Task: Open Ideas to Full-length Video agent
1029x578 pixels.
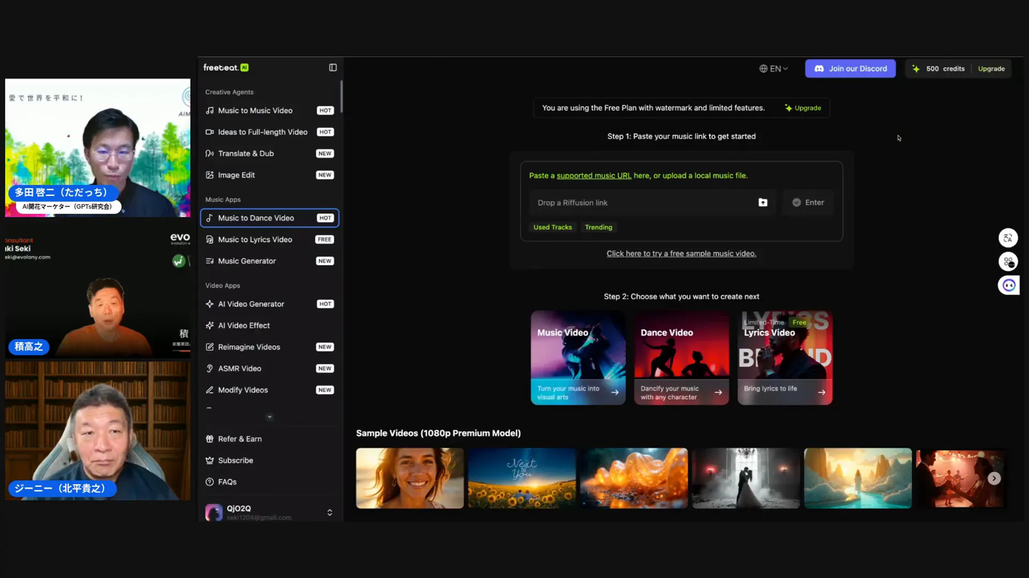Action: [x=270, y=132]
